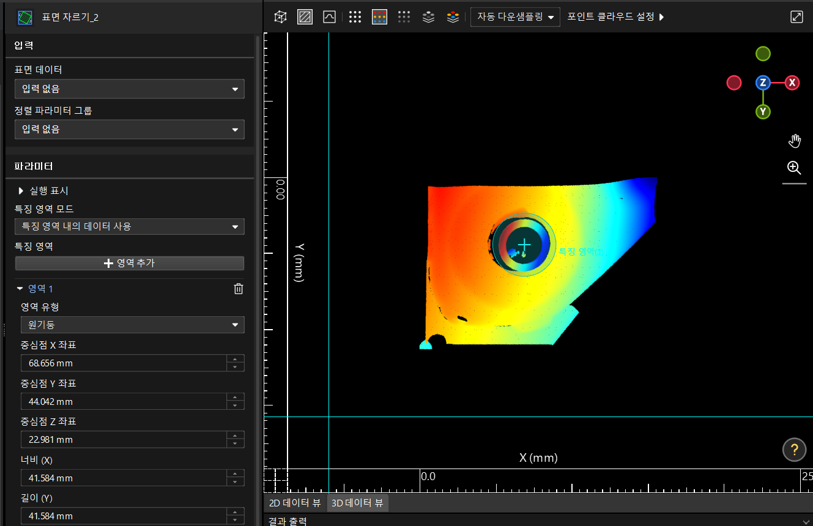Select the white dot grid point mode
This screenshot has height=526, width=813.
coord(355,17)
